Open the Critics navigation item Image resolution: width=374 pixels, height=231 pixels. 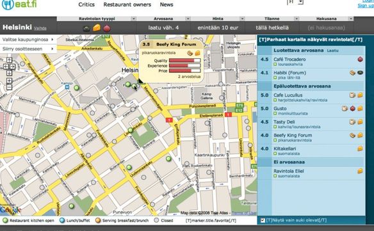point(86,4)
